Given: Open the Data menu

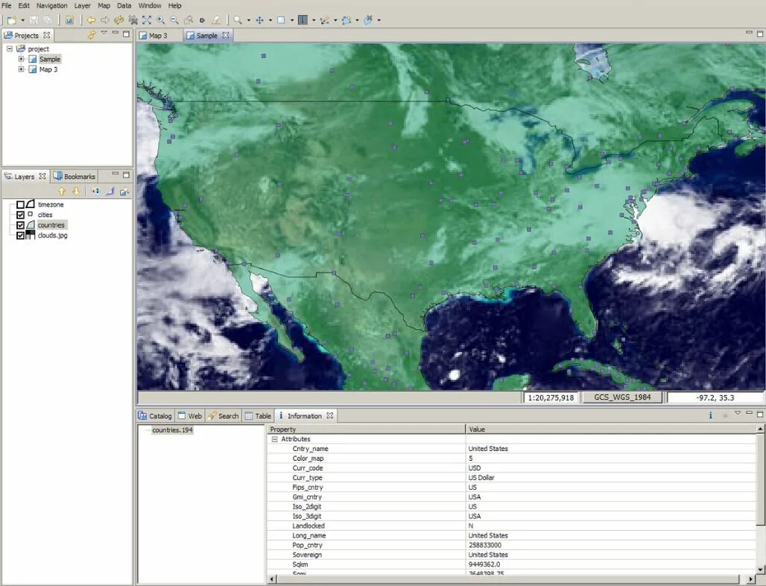Looking at the screenshot, I should point(124,5).
